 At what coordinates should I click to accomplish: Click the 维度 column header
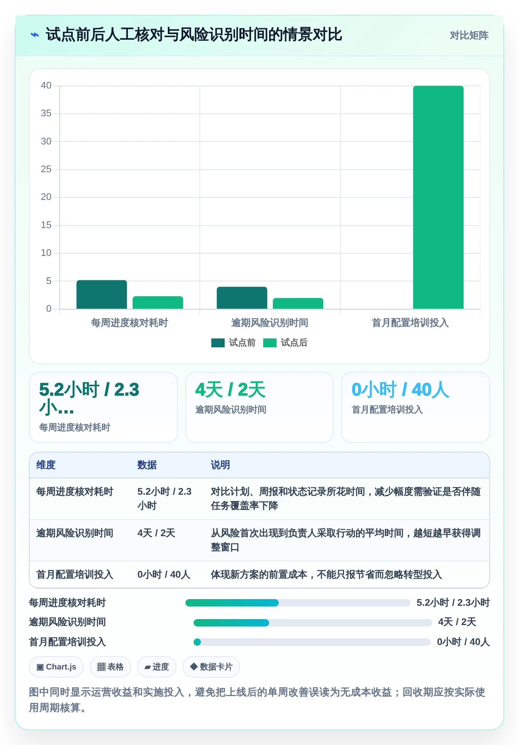46,465
